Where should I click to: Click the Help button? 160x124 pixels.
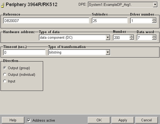pyautogui.click(x=13, y=120)
